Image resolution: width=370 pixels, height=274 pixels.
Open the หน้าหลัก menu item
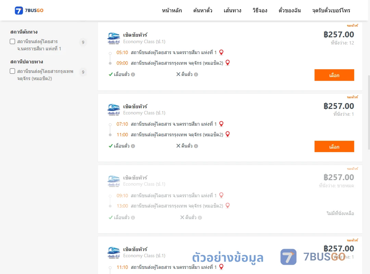[x=172, y=10]
